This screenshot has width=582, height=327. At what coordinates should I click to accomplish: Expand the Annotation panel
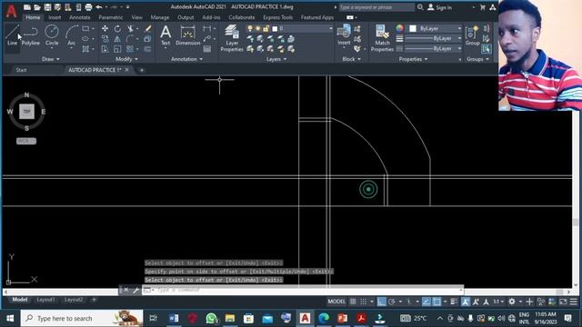click(x=186, y=59)
